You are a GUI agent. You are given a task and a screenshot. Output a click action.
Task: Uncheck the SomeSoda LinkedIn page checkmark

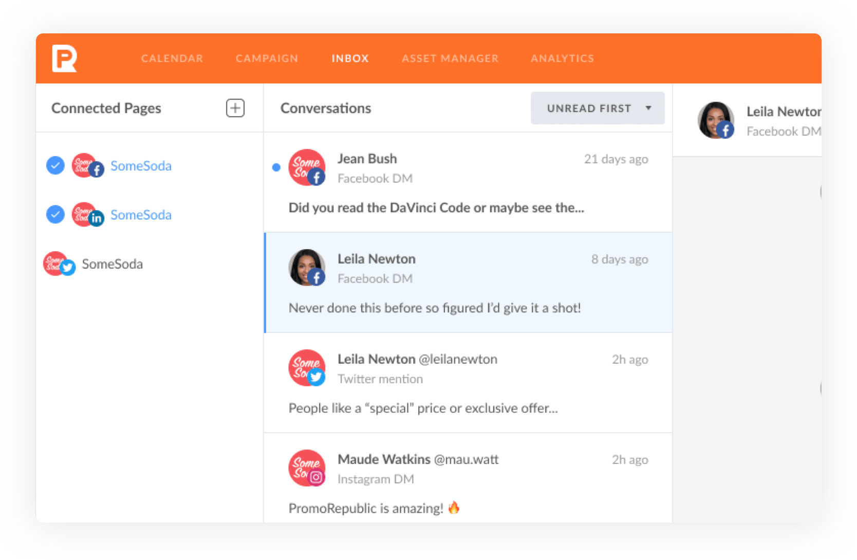click(x=55, y=214)
